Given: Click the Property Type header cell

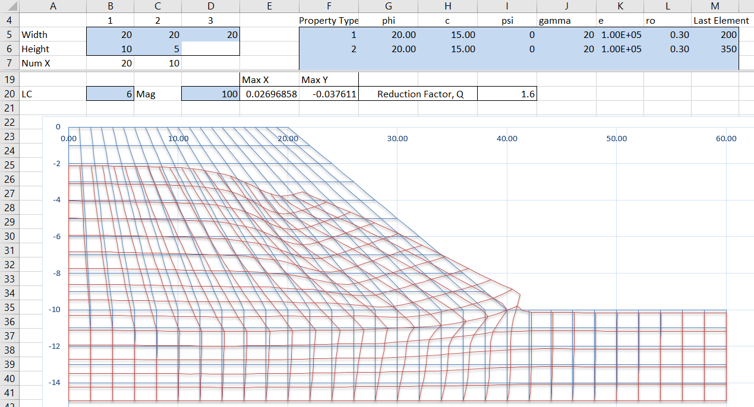Looking at the screenshot, I should [x=329, y=21].
